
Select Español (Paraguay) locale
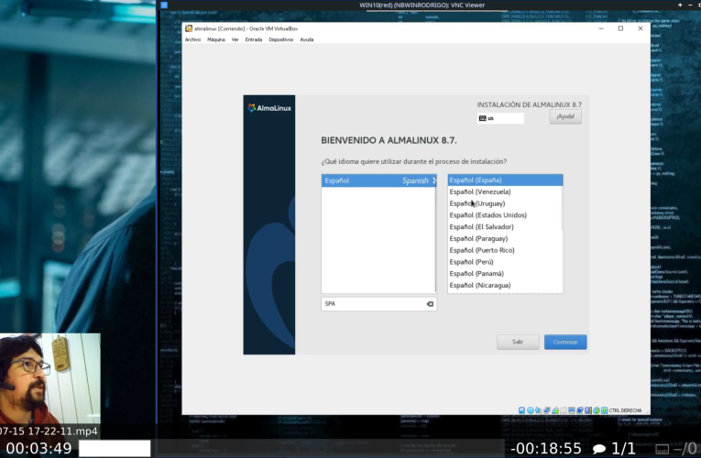click(505, 238)
